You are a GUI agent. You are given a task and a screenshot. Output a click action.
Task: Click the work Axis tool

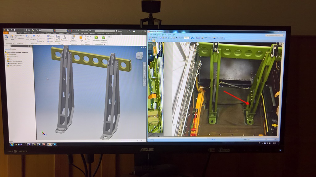(87, 37)
